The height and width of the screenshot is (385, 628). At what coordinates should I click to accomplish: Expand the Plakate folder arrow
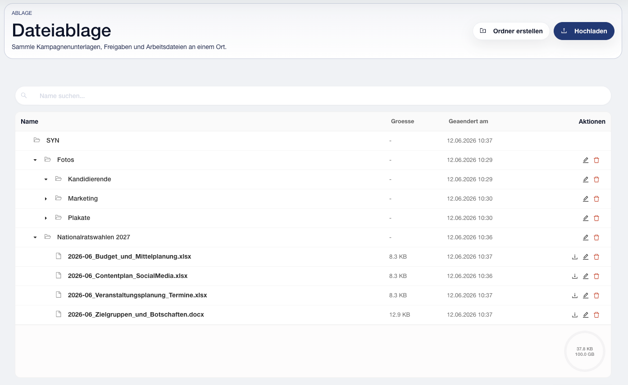46,218
